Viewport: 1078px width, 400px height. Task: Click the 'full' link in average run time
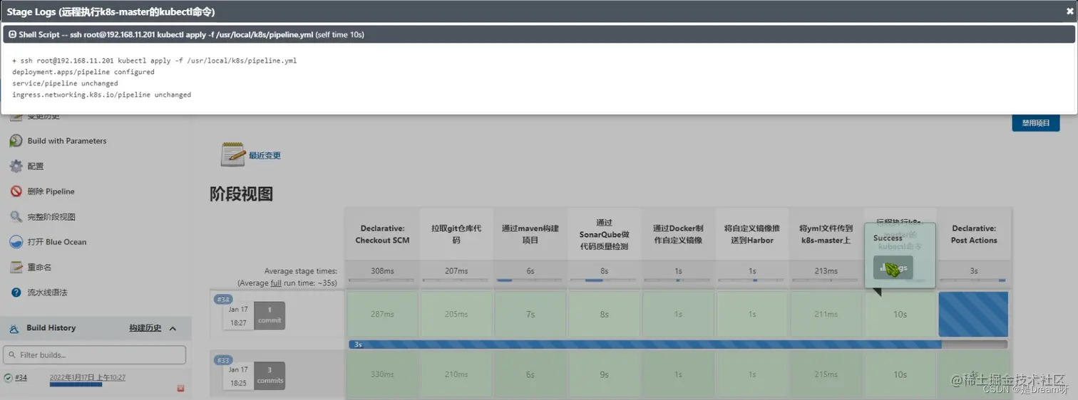click(275, 283)
